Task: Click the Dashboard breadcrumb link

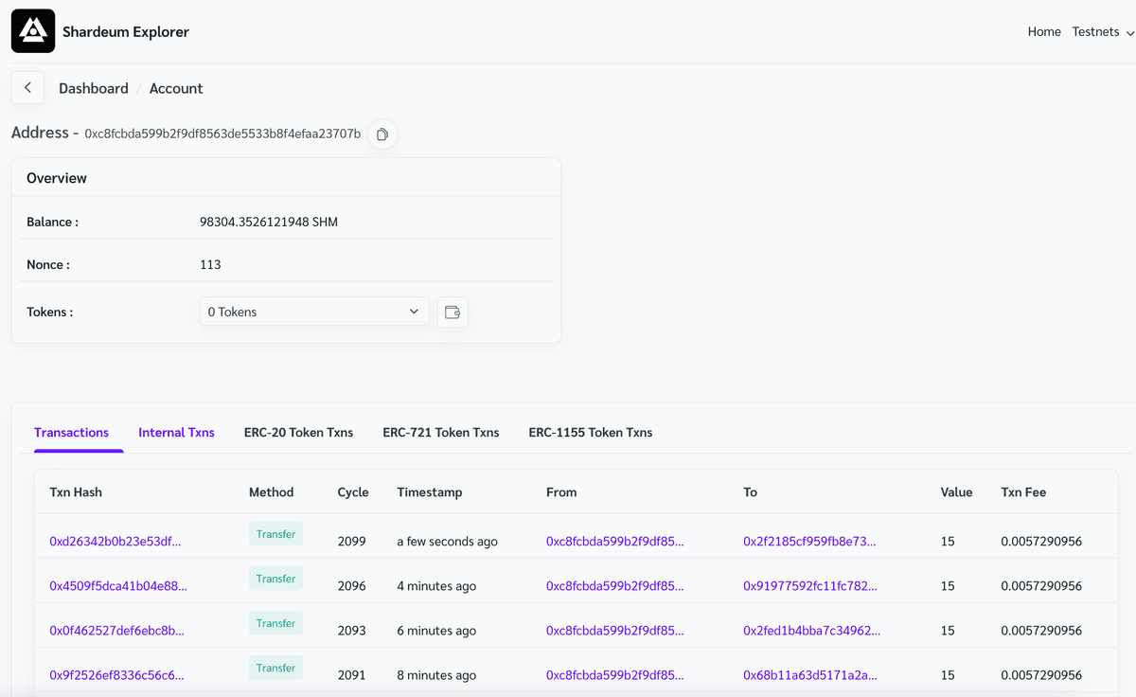Action: pyautogui.click(x=93, y=88)
